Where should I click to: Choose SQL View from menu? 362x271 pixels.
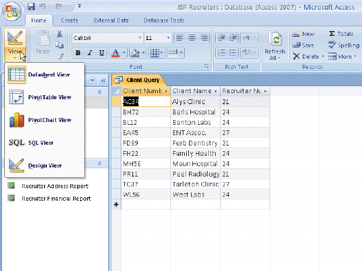[44, 143]
